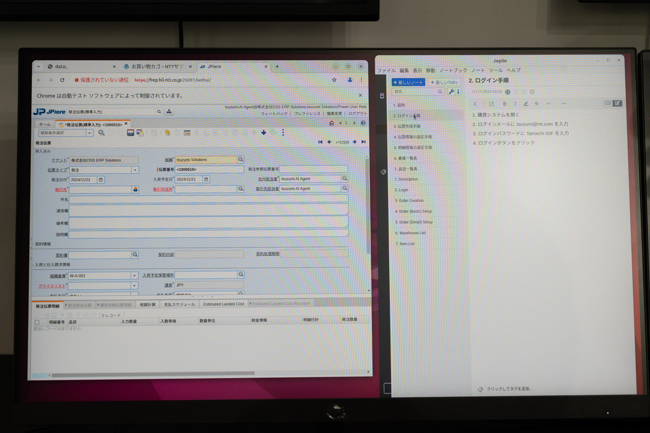Viewport: 650px width, 433px height.
Task: Click Joplin spell check globe icon
Action: 508,92
